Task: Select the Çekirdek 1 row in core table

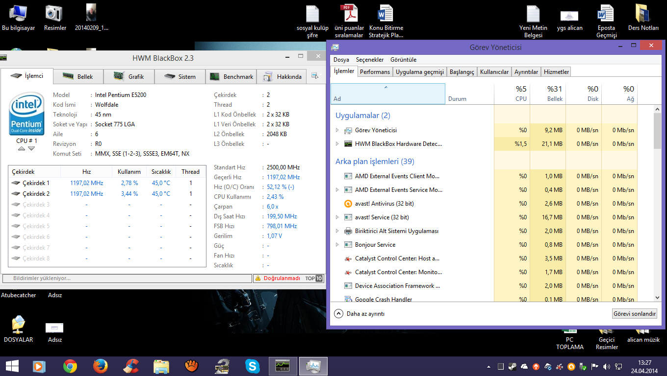Action: pyautogui.click(x=107, y=183)
